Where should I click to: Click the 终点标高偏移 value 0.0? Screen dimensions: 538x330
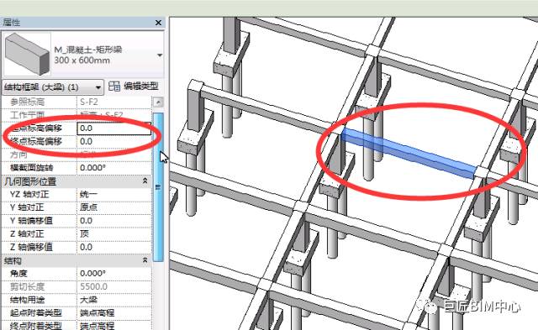pyautogui.click(x=114, y=142)
